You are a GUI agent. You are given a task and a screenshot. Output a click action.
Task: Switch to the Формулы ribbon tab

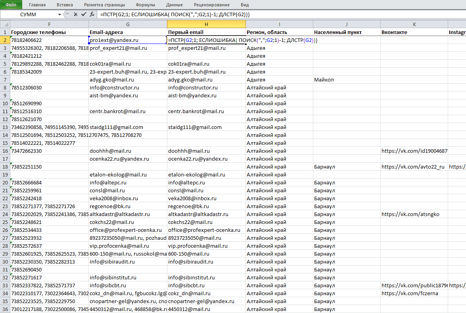pos(145,5)
